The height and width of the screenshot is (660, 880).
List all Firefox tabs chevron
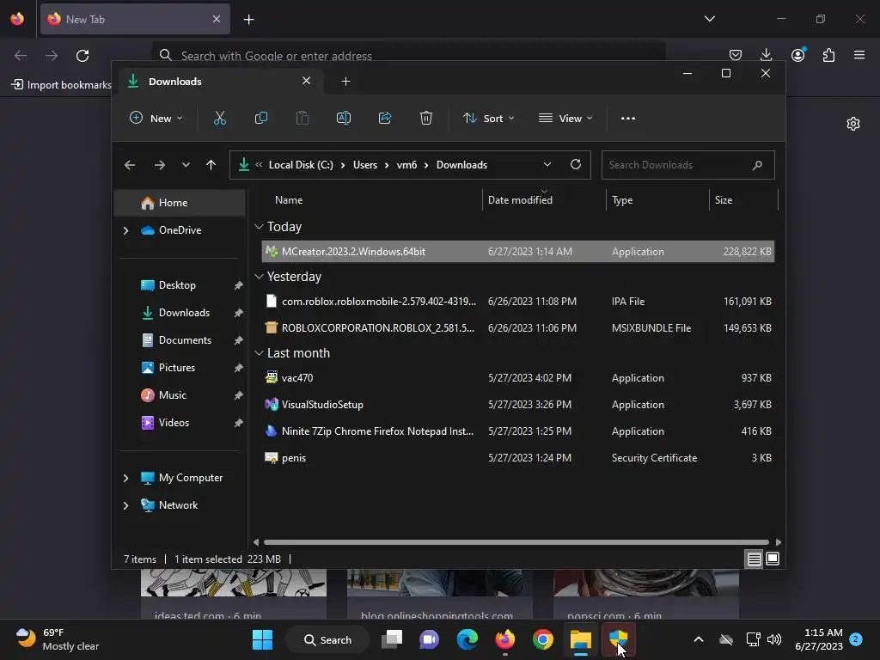click(709, 19)
